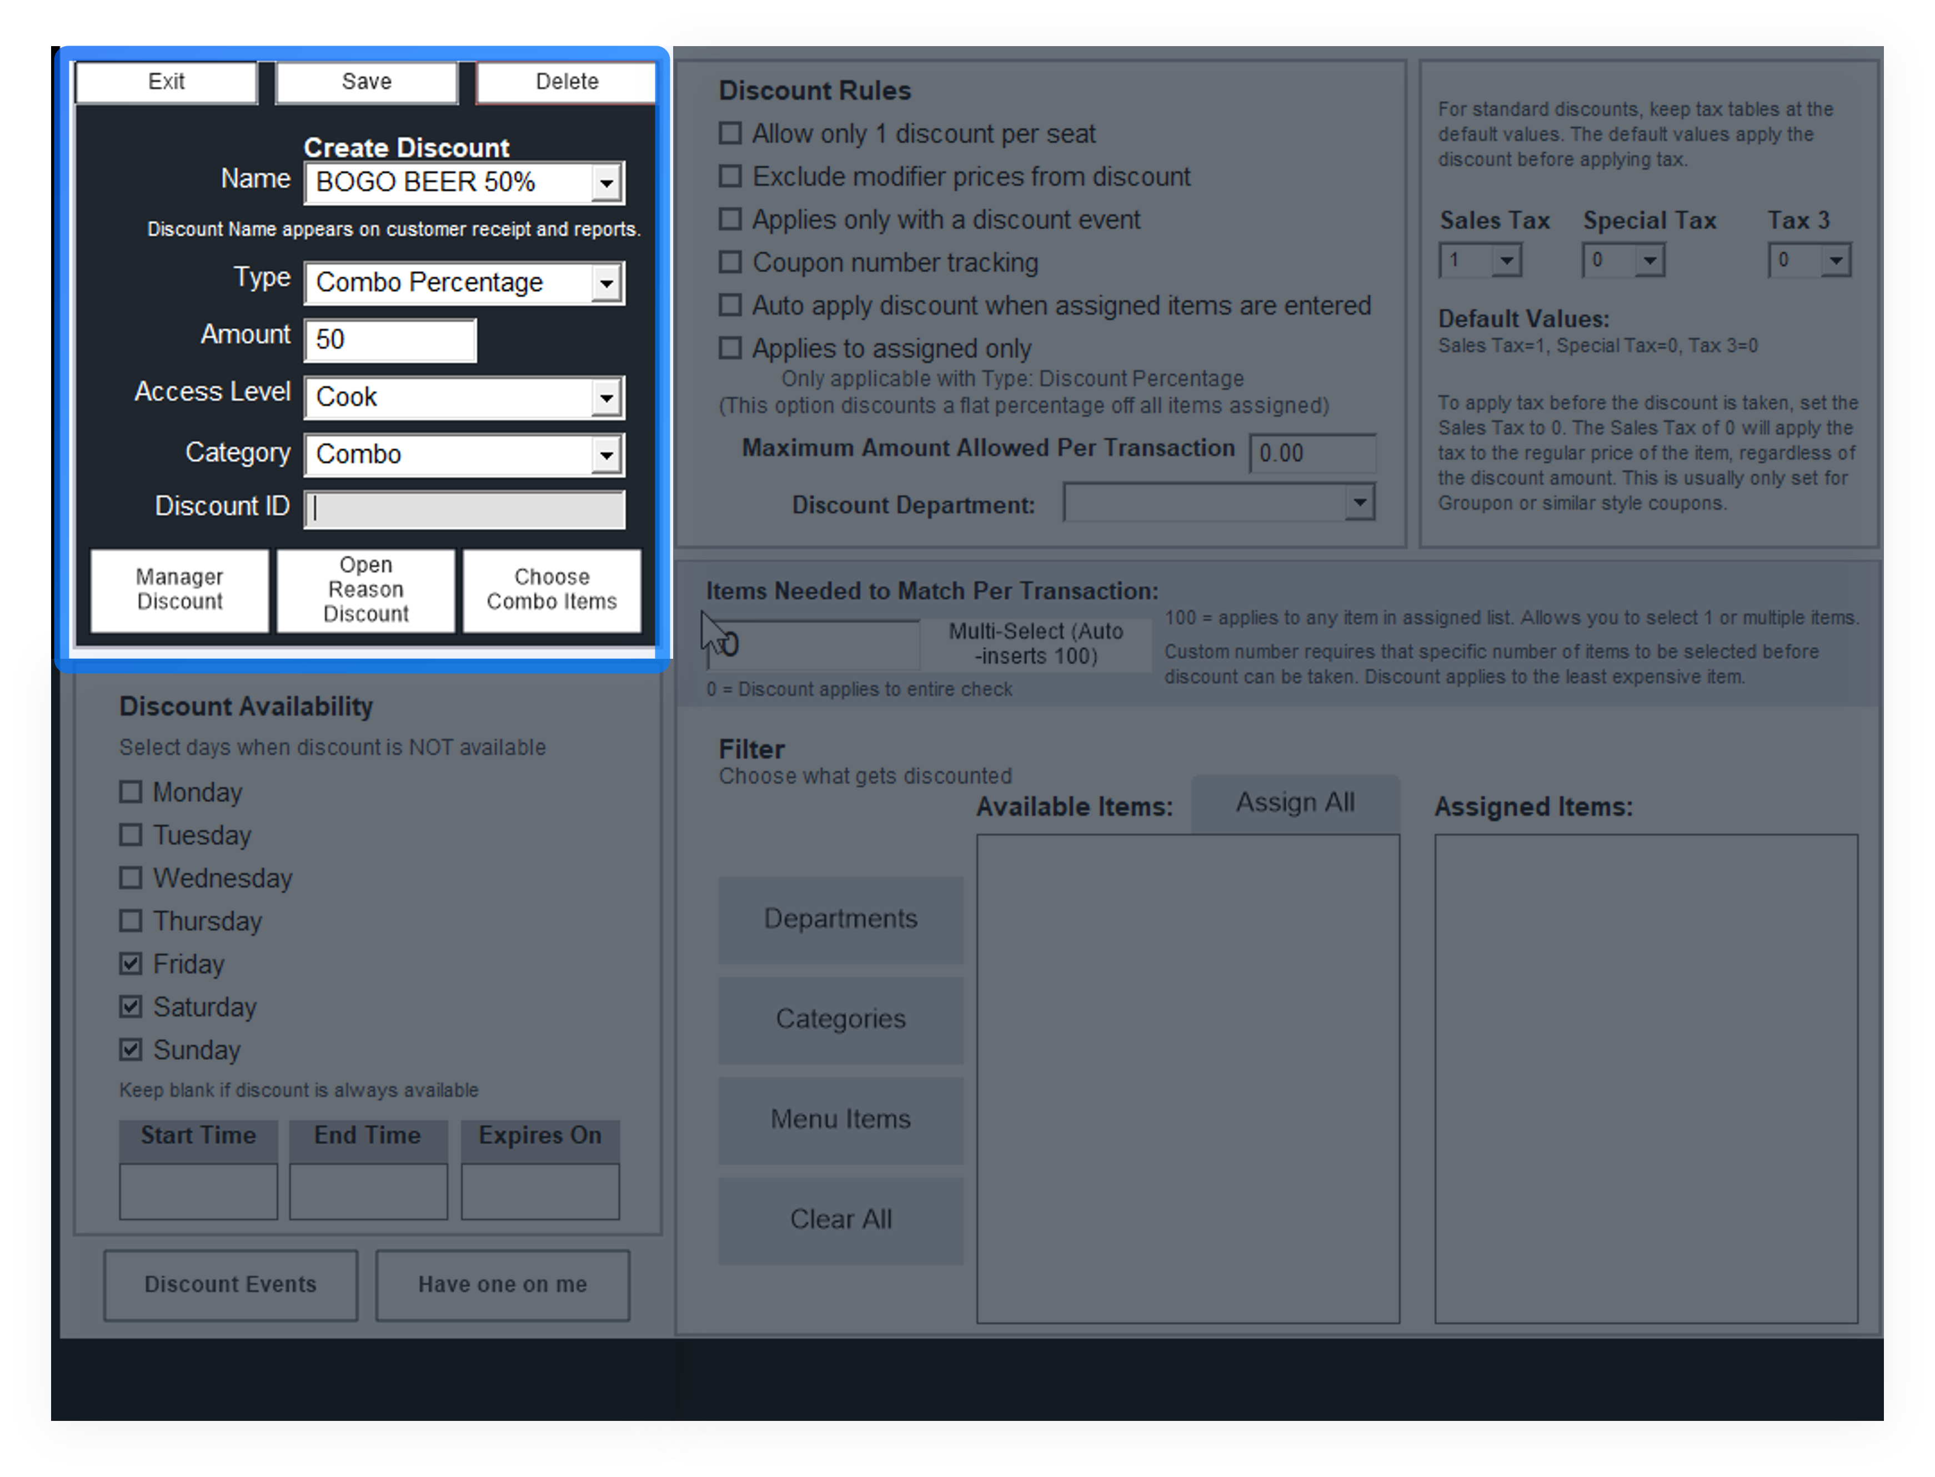This screenshot has width=1935, height=1477.
Task: Click the Manager Discount button
Action: coord(179,590)
